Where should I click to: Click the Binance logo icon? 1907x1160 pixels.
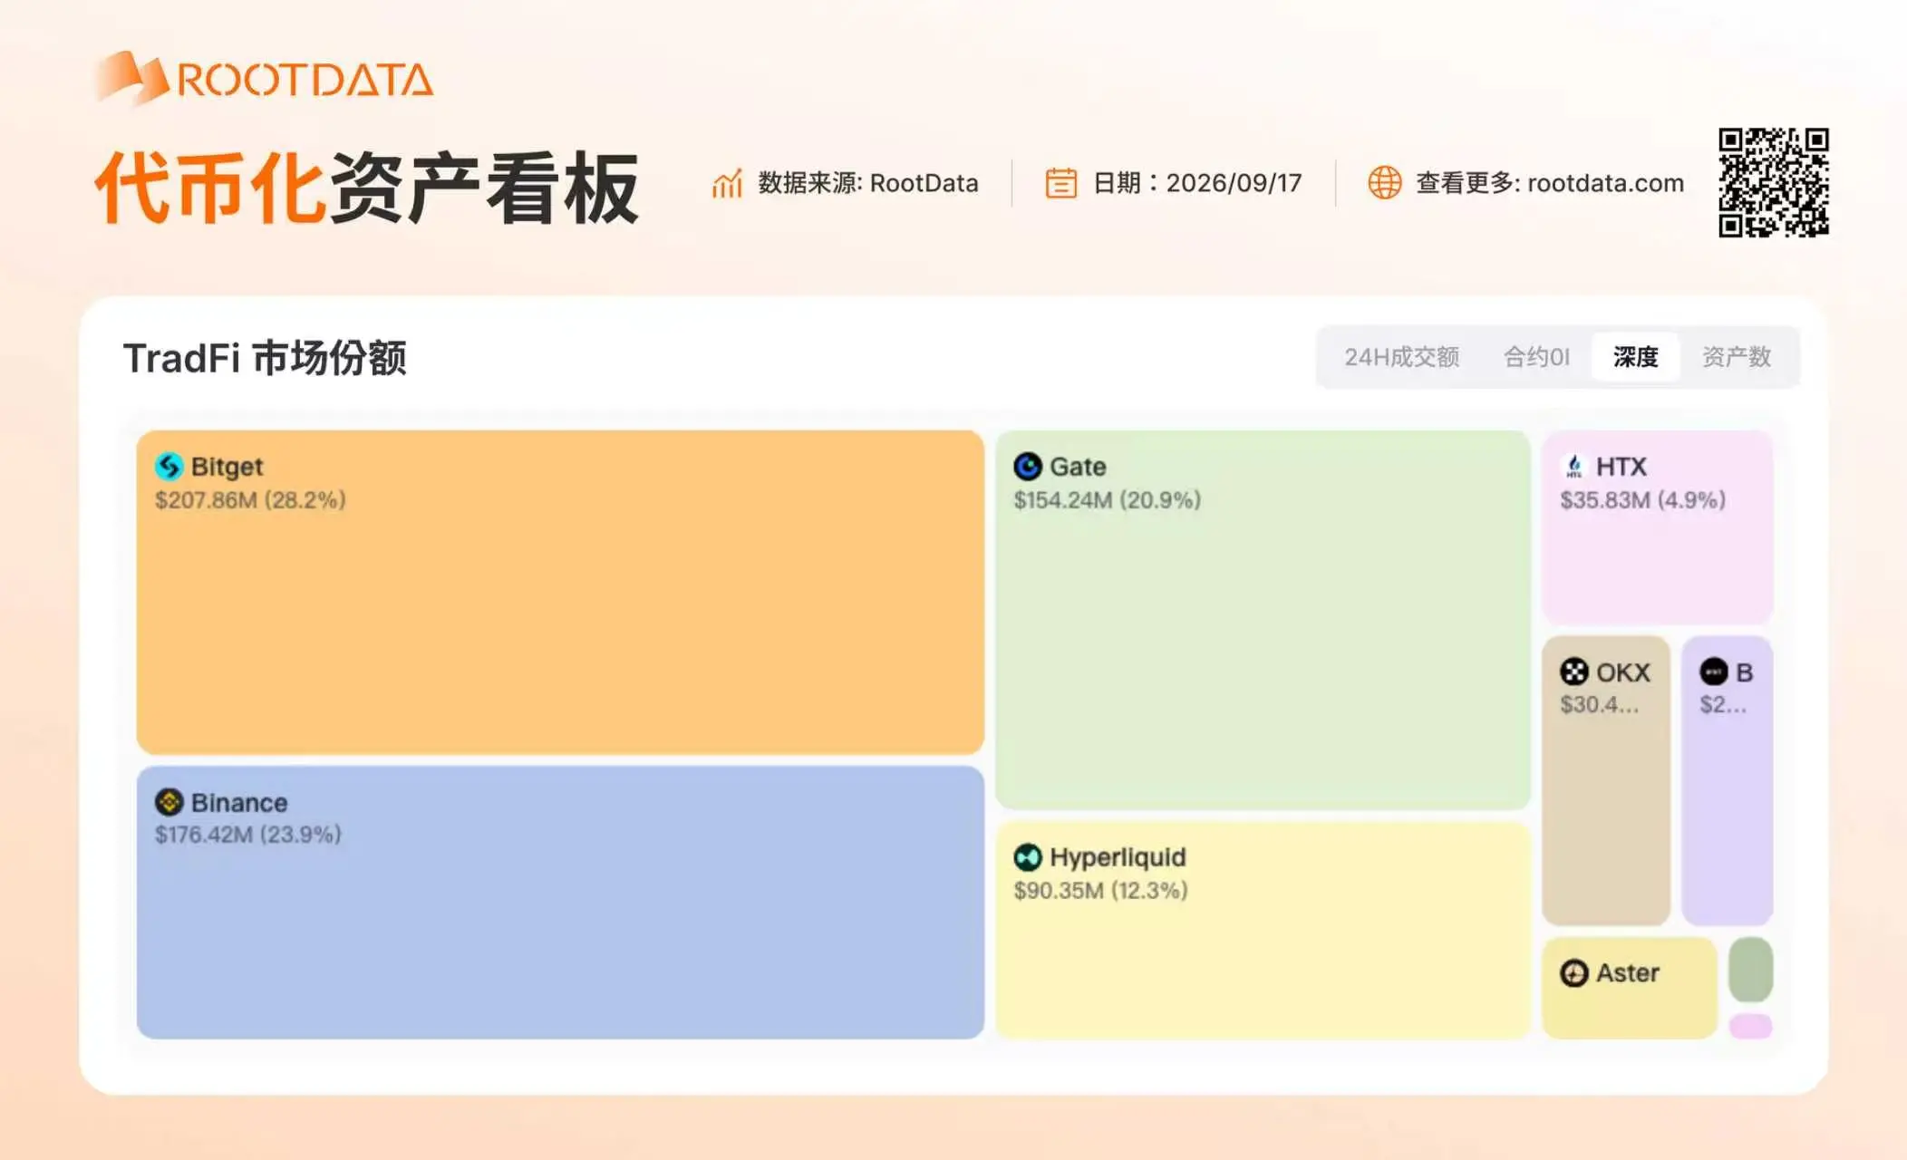[169, 802]
